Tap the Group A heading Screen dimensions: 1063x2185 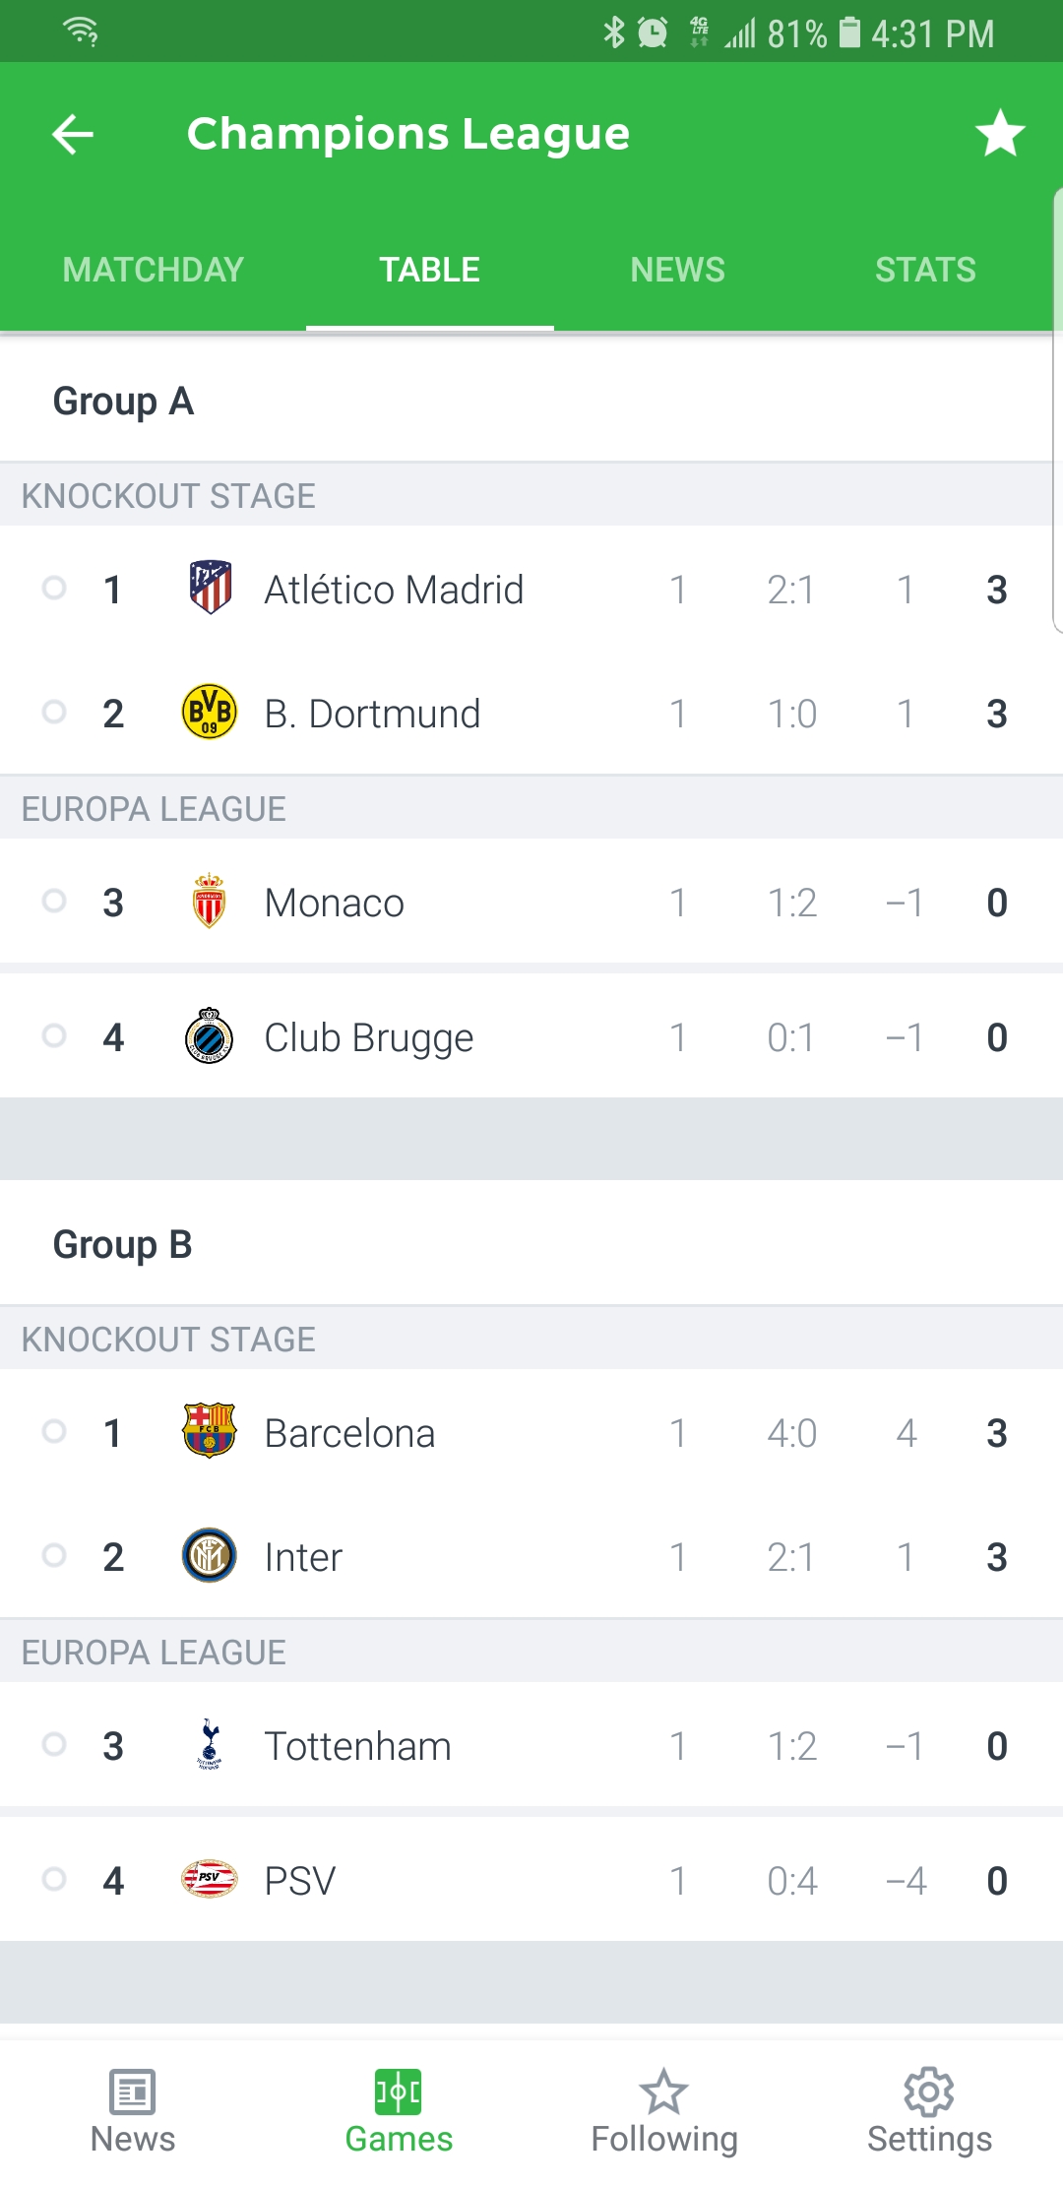tap(123, 401)
